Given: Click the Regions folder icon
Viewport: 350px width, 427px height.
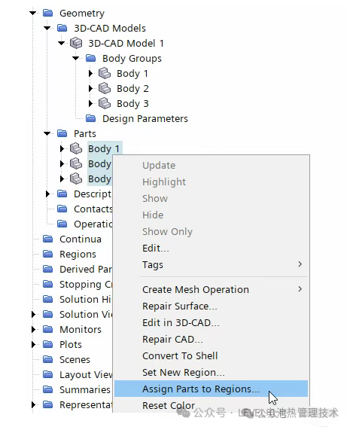Looking at the screenshot, I should click(48, 254).
